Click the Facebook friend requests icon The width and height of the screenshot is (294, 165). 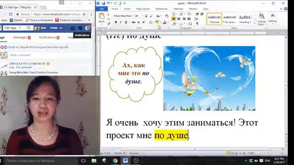(x=73, y=28)
